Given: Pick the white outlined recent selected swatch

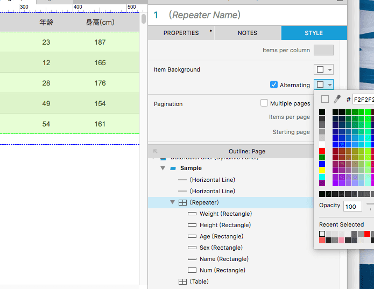Looking at the screenshot, I should tap(322, 234).
